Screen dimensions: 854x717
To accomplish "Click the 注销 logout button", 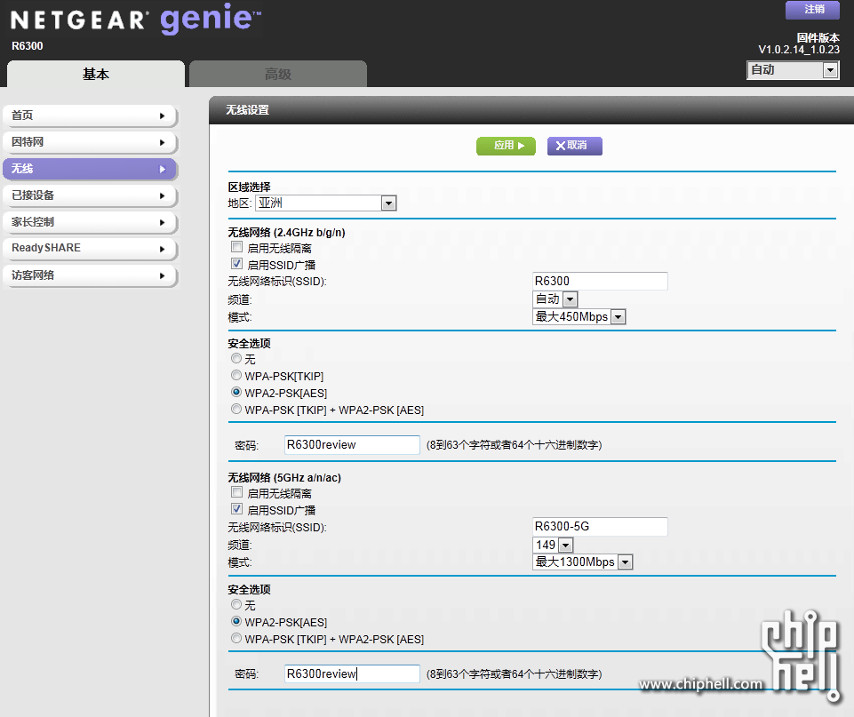I will (x=812, y=9).
